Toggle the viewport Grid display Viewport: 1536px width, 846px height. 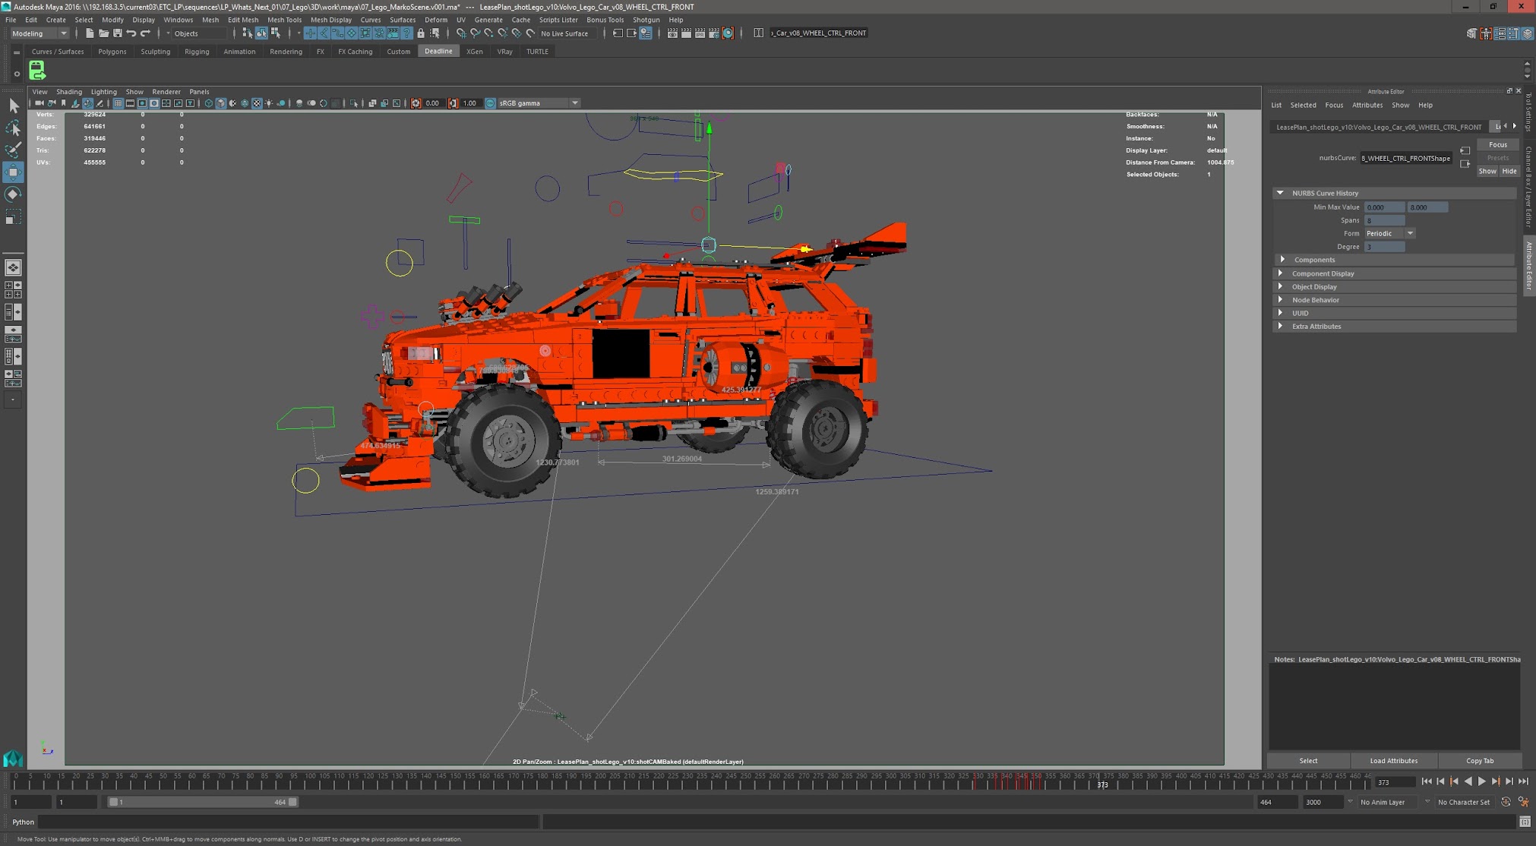click(x=119, y=103)
